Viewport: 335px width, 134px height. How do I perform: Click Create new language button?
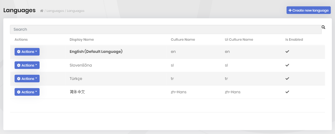coord(309,10)
